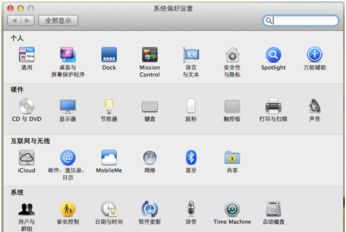The image size is (346, 232).
Task: Go forward with the right arrow button
Action: [x=27, y=20]
